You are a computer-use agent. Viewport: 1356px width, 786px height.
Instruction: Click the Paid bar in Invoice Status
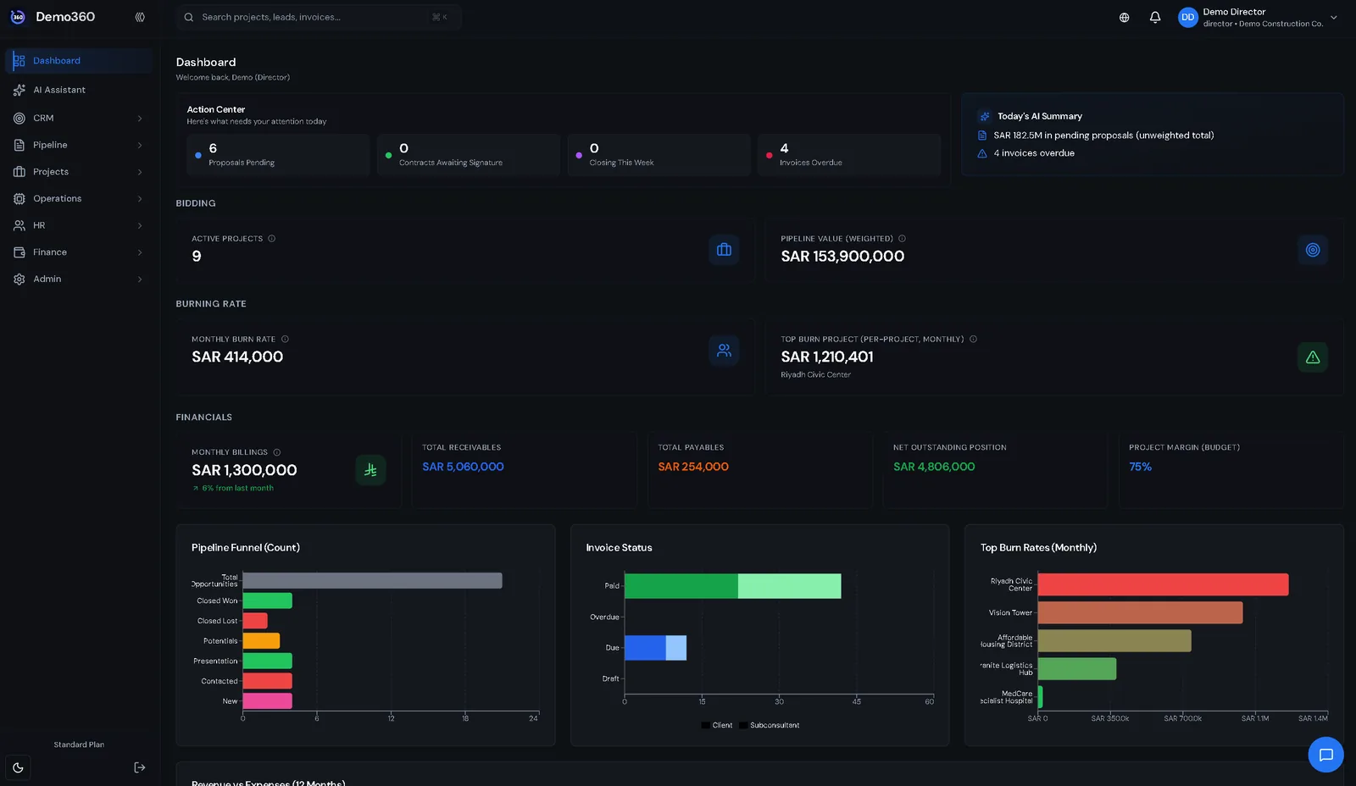(x=732, y=586)
